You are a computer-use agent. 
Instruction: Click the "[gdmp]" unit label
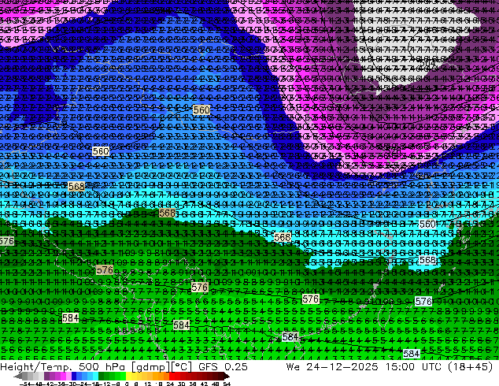[x=151, y=367]
